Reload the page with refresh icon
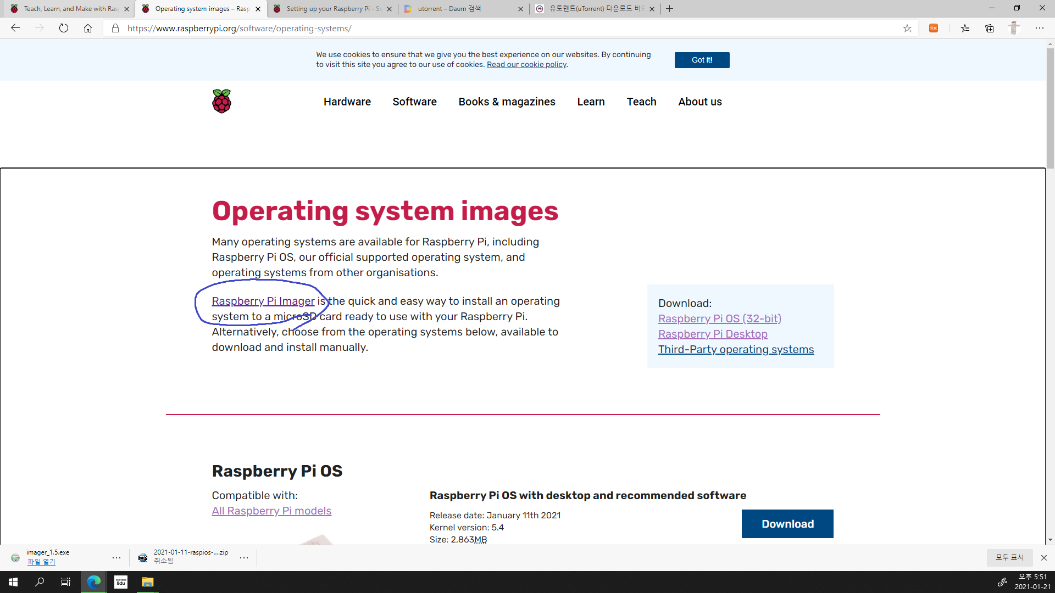 click(x=64, y=28)
